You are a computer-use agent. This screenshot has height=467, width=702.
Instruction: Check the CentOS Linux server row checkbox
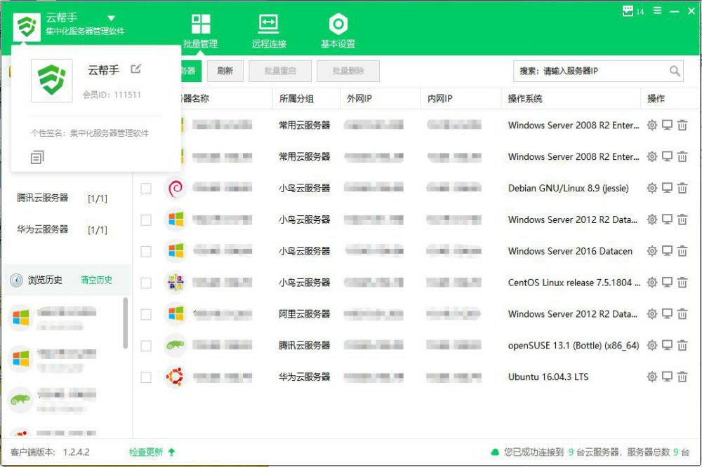[146, 283]
